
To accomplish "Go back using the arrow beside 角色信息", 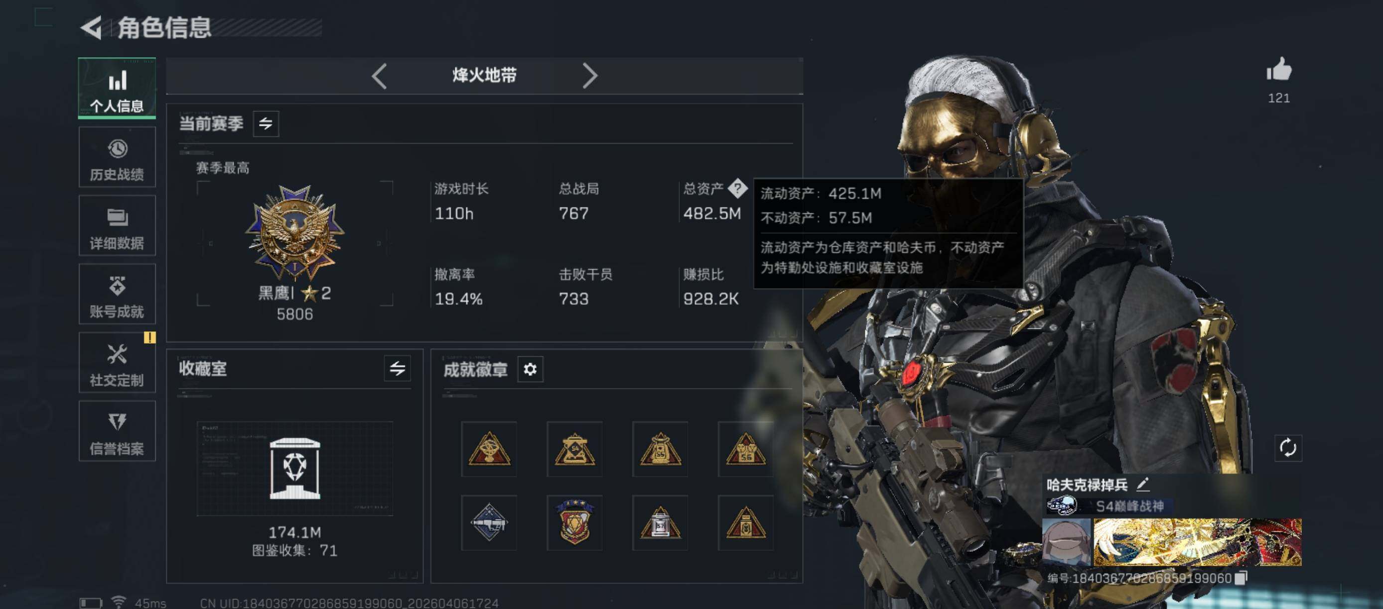I will pyautogui.click(x=91, y=28).
